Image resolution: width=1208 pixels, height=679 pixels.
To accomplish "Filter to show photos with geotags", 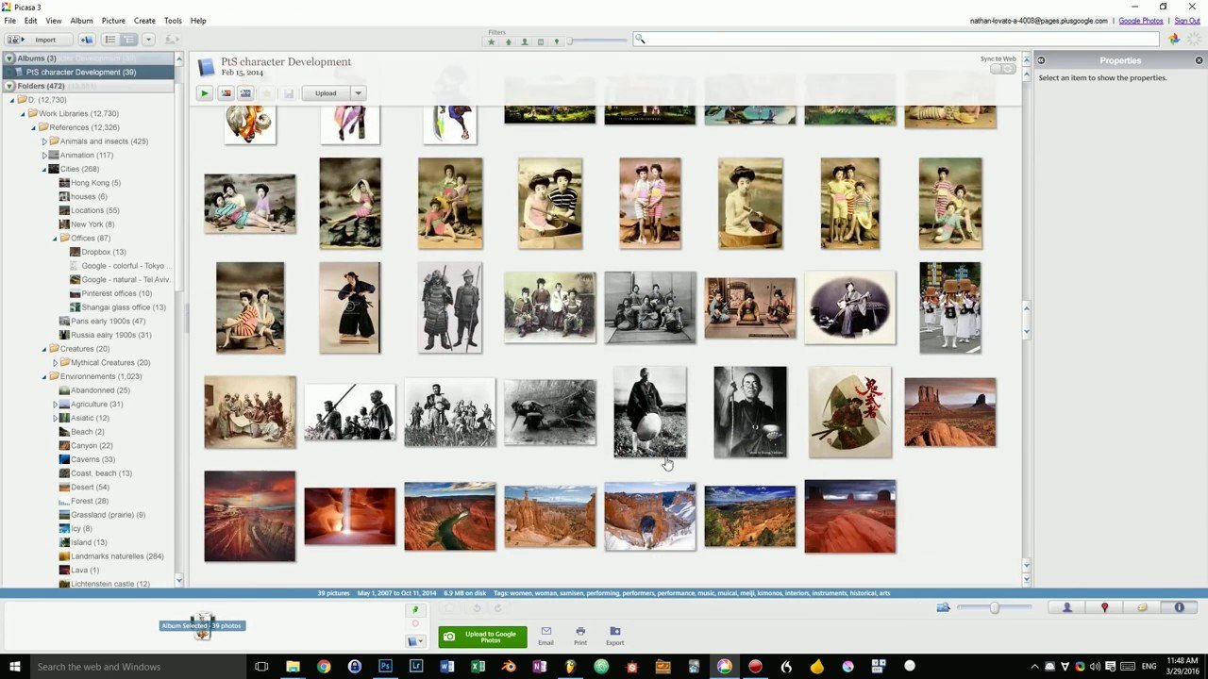I will click(x=556, y=41).
